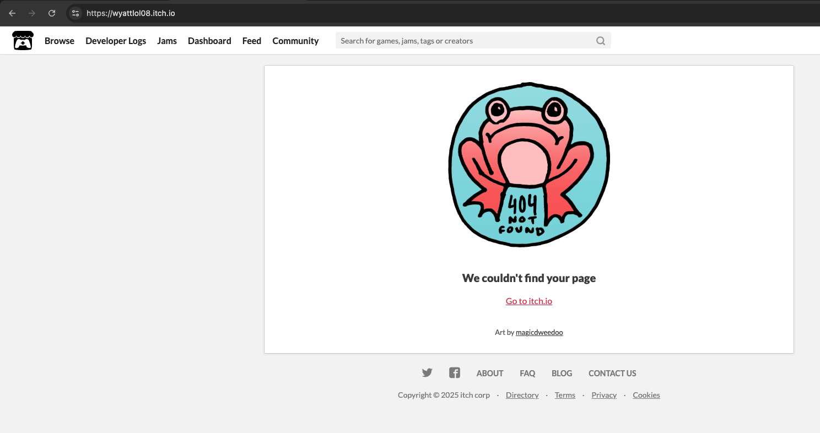Image resolution: width=820 pixels, height=433 pixels.
Task: Open itch.io Twitter page icon
Action: click(x=427, y=373)
